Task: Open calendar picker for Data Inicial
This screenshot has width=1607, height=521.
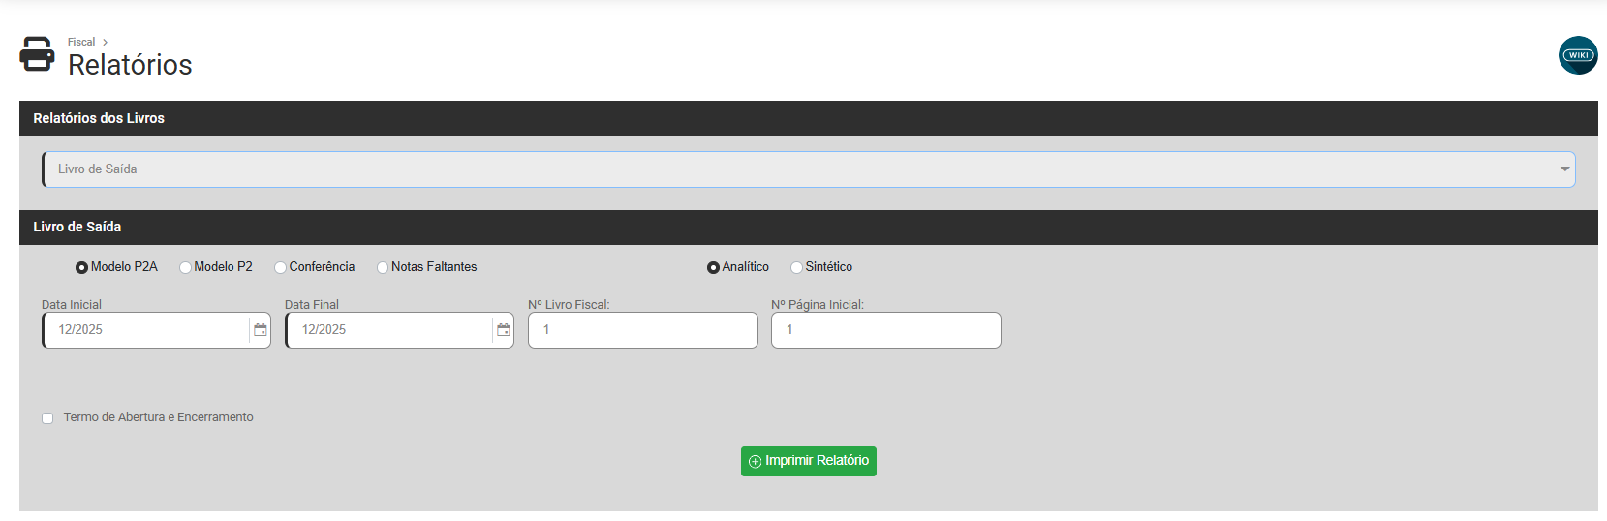Action: click(x=261, y=330)
